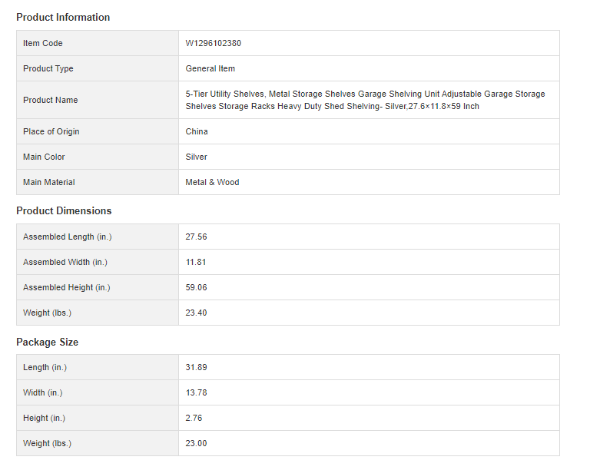Viewport: 590px width, 470px height.
Task: Click the package Width value 13.78
Action: [196, 392]
